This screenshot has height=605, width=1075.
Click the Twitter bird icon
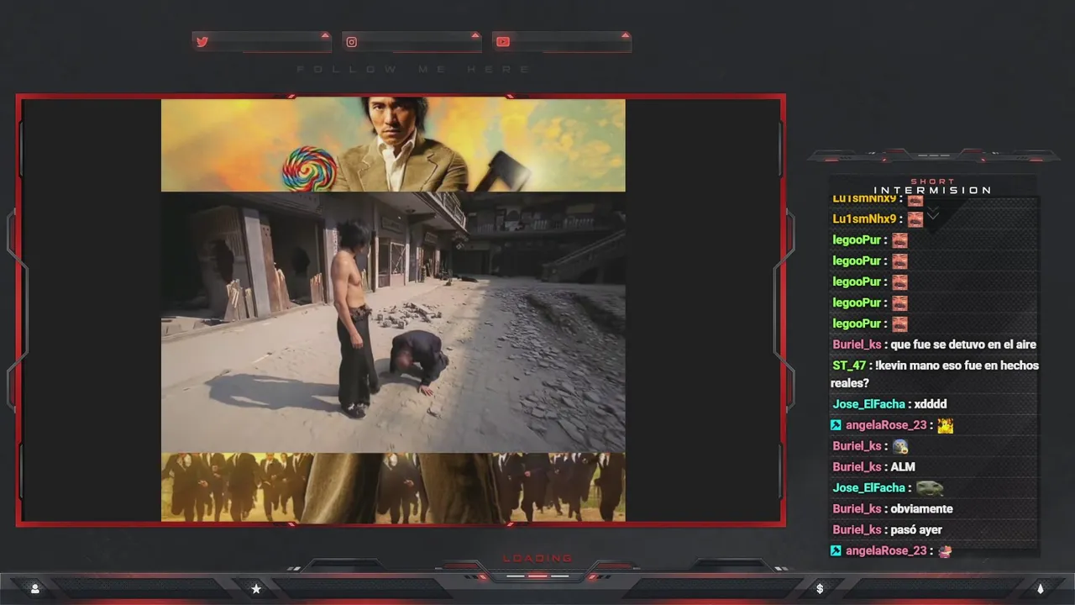(x=202, y=42)
